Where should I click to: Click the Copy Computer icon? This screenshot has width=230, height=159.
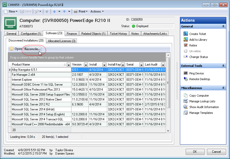click(186, 96)
